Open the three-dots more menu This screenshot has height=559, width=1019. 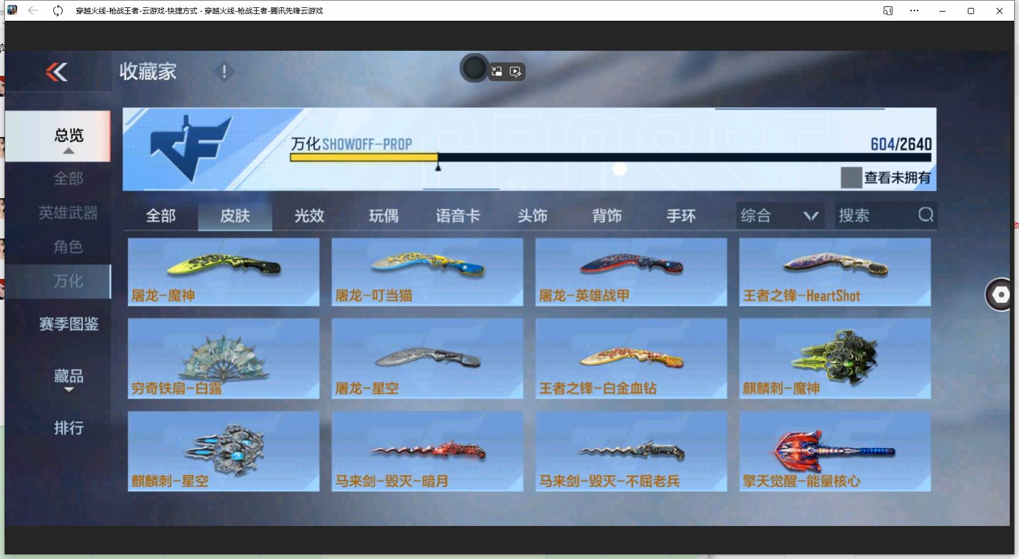[x=914, y=10]
